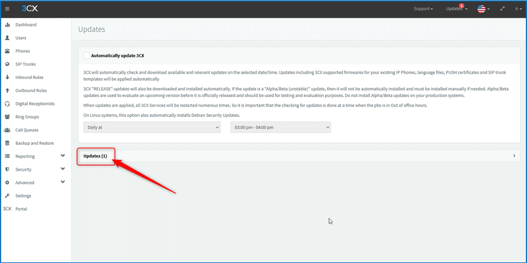
Task: Open SIP Trunks section
Action: tap(25, 64)
